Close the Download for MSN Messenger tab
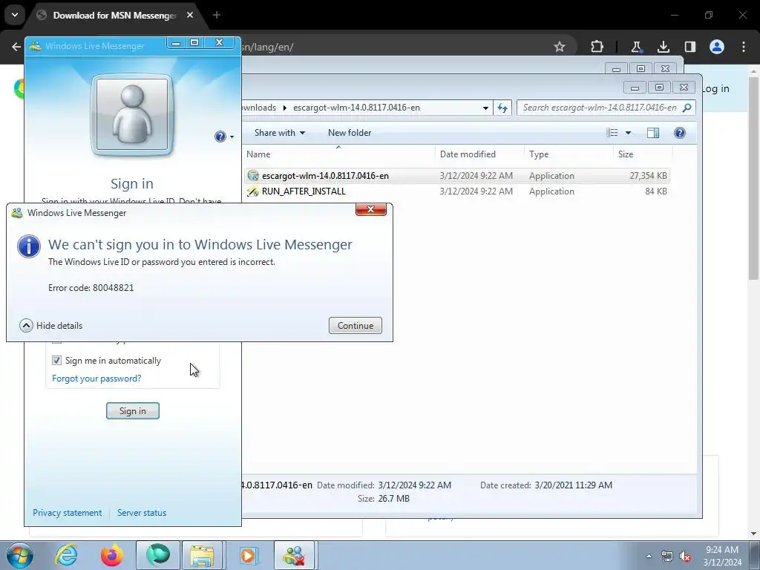This screenshot has width=760, height=570. pos(190,15)
